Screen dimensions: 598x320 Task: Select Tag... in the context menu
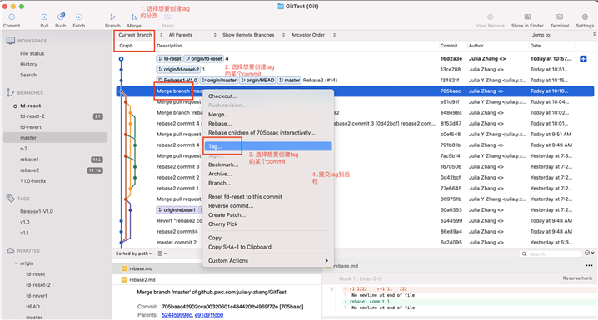pyautogui.click(x=267, y=146)
